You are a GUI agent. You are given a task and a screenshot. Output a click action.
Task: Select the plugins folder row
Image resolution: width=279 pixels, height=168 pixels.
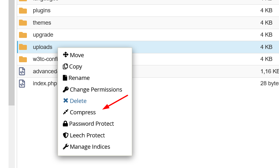148,10
